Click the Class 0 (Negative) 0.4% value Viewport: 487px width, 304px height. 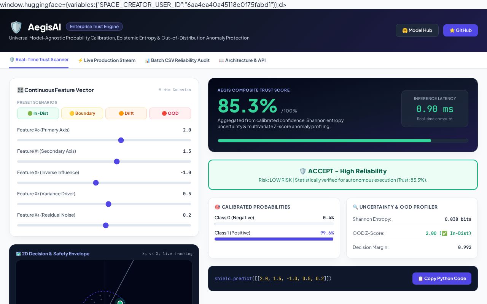[328, 218]
